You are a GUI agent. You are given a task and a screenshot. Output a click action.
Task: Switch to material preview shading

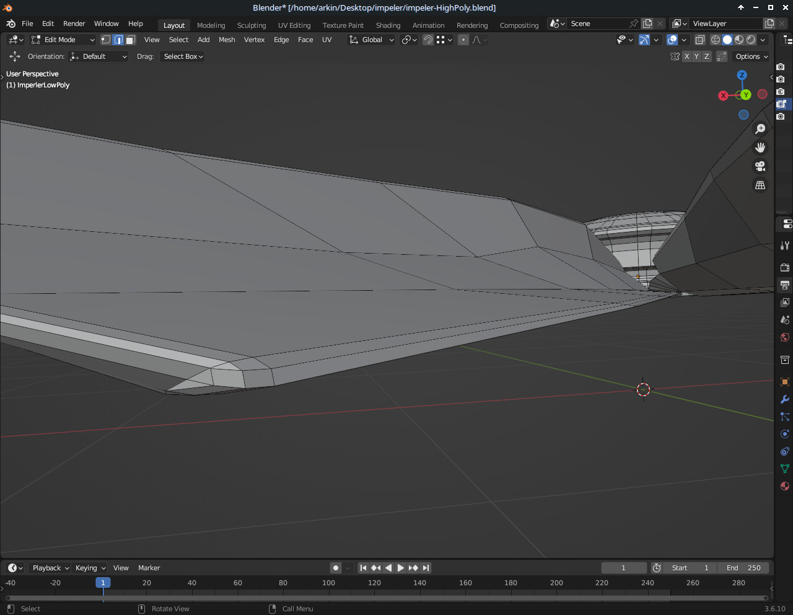pyautogui.click(x=739, y=40)
